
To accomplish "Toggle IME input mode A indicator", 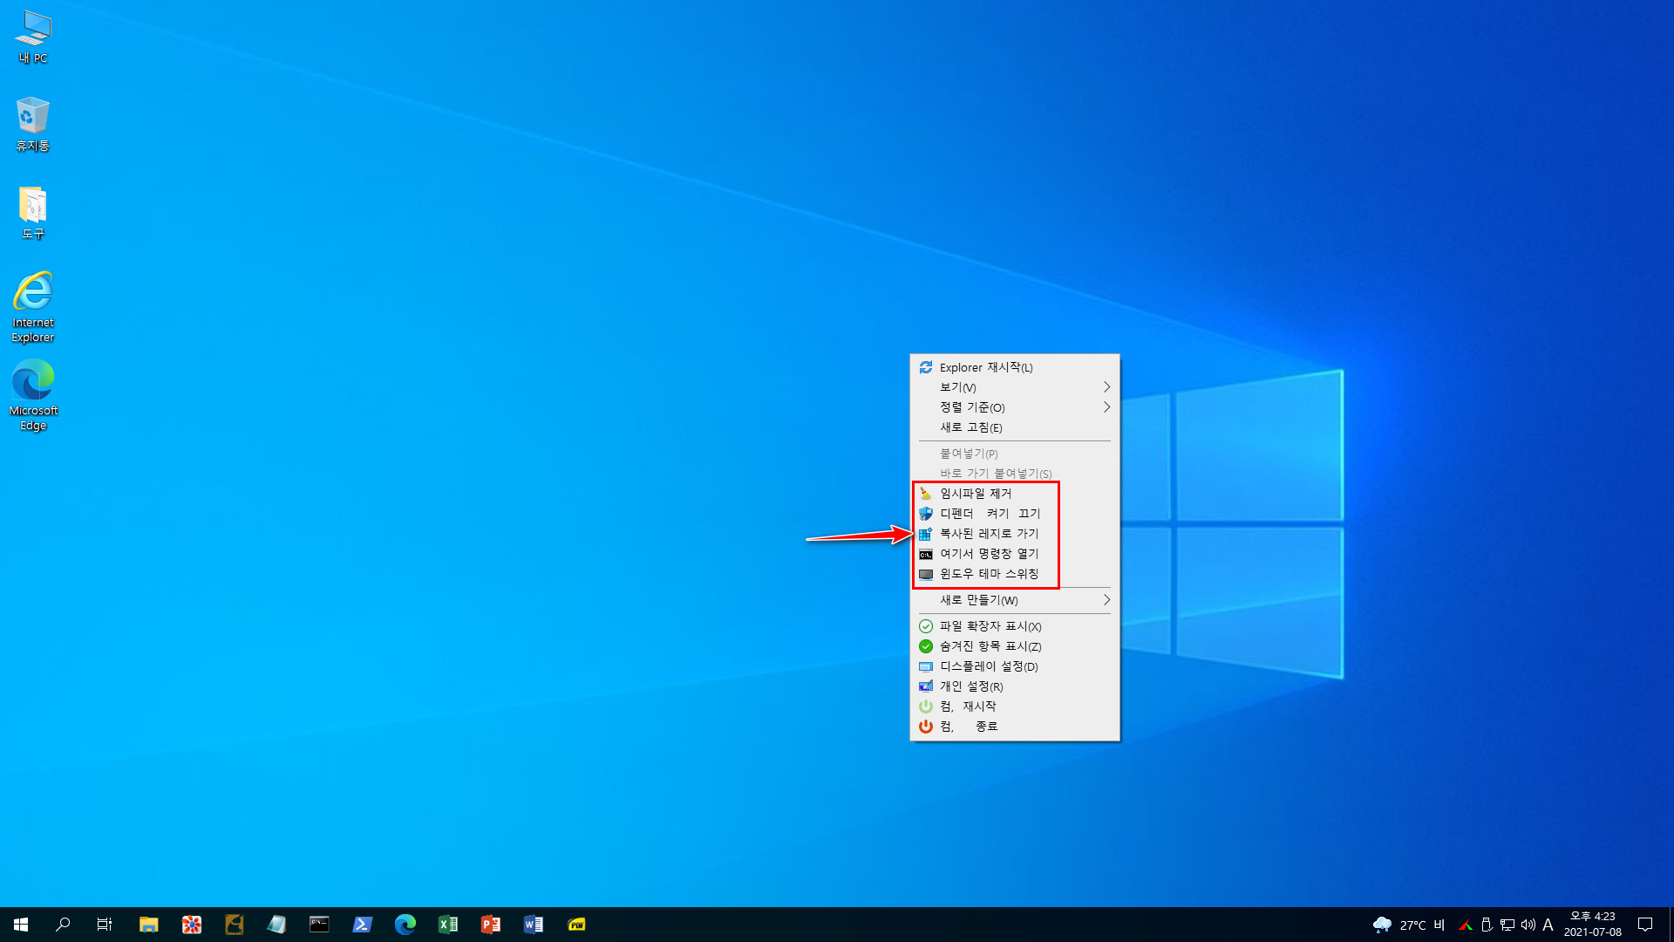I will [1548, 925].
